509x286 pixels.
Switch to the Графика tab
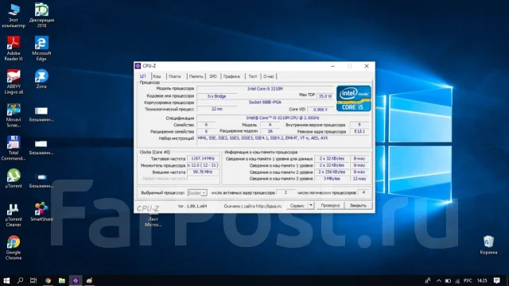coord(231,76)
